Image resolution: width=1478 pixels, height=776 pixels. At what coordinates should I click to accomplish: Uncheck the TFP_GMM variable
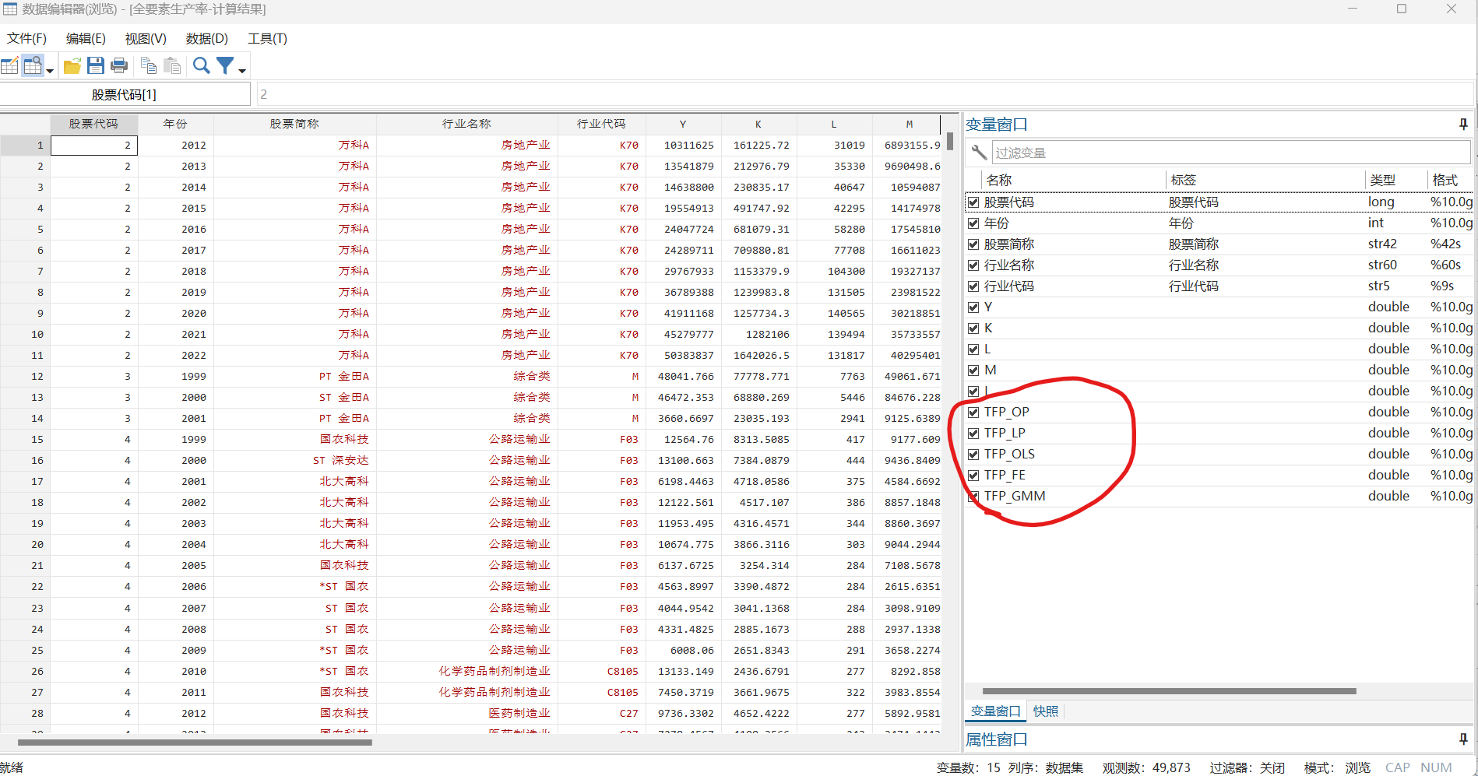pyautogui.click(x=973, y=496)
